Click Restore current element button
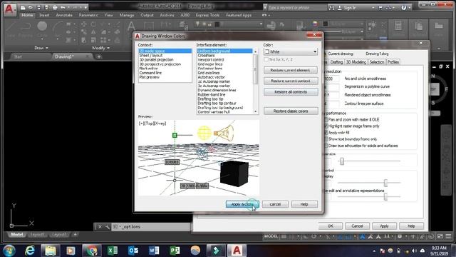Viewport: 456px width, 257px height. coord(291,70)
